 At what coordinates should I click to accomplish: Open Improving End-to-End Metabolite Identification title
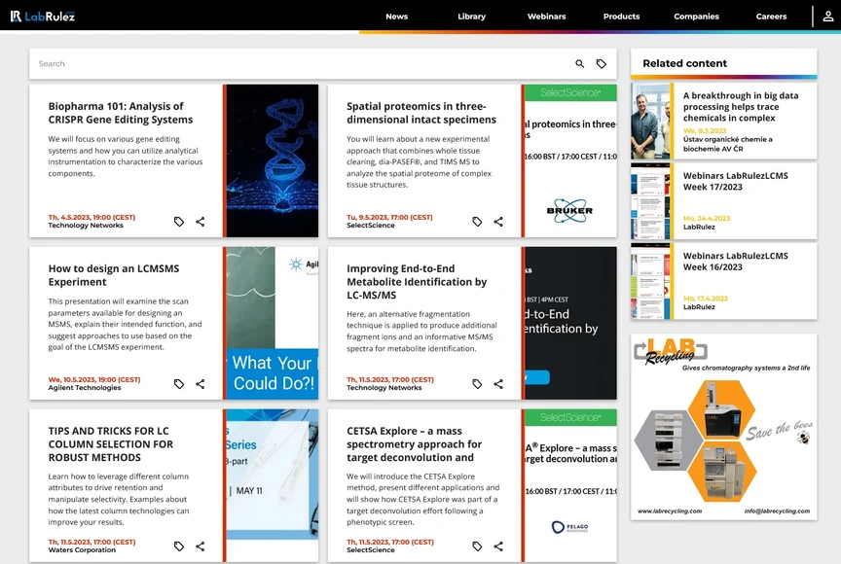tap(417, 282)
